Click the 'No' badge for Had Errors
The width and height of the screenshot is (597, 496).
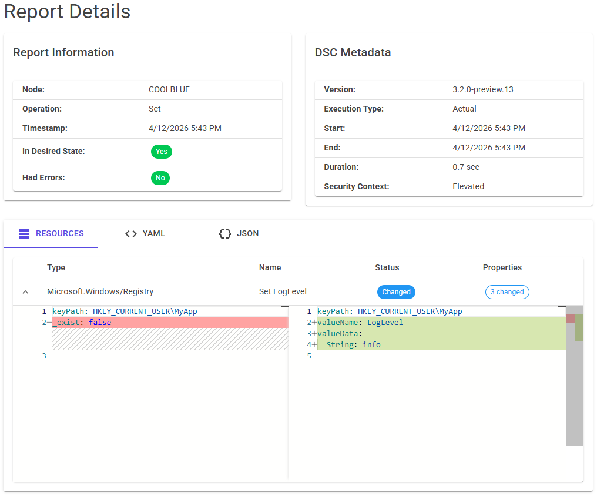click(x=160, y=178)
